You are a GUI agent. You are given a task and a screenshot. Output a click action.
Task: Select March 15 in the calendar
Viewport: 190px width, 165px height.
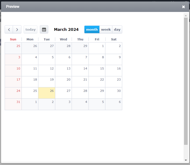pyautogui.click(x=97, y=71)
